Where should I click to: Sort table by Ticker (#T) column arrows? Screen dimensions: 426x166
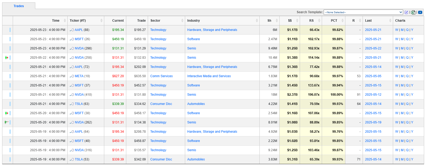point(101,21)
